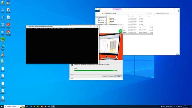
Task: Launch Microsoft Edge from the taskbar
Action: pos(31,106)
